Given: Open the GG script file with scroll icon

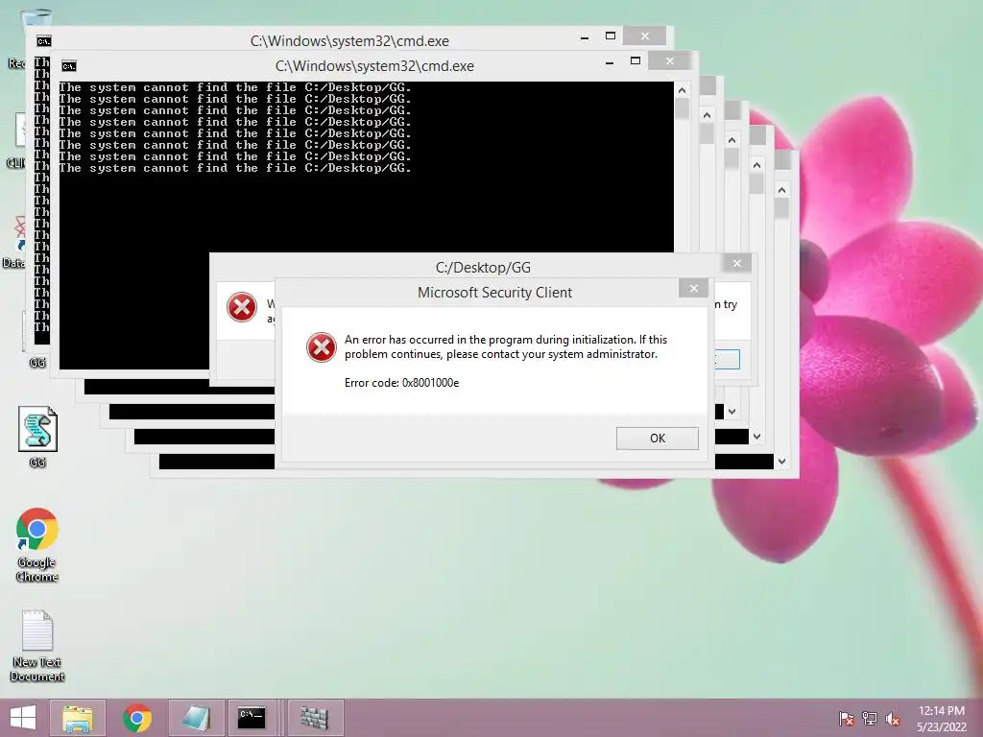Looking at the screenshot, I should pos(37,437).
